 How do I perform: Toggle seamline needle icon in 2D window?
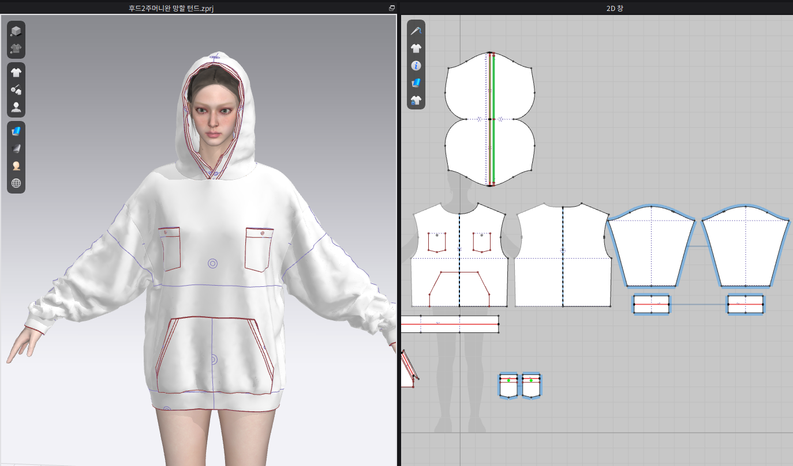(x=416, y=31)
